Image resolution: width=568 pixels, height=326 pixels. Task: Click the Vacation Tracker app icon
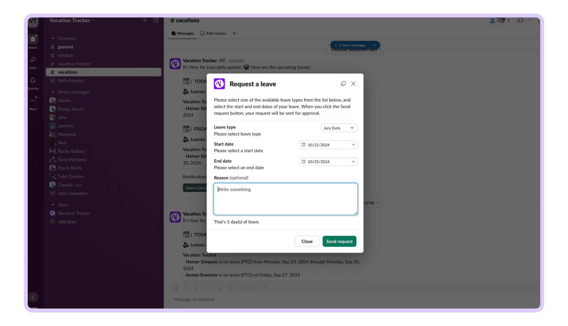(52, 213)
